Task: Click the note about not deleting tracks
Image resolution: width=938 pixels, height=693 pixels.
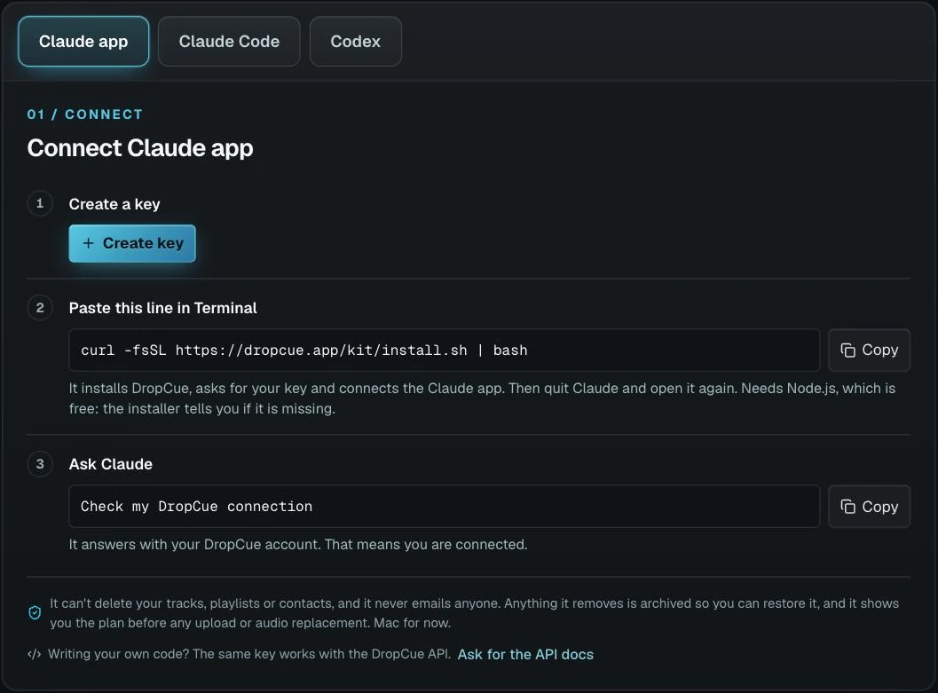Action: (474, 613)
